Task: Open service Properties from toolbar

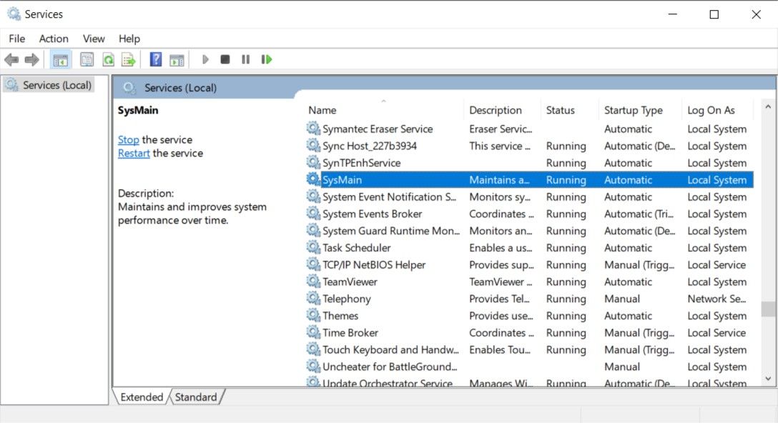Action: click(87, 59)
